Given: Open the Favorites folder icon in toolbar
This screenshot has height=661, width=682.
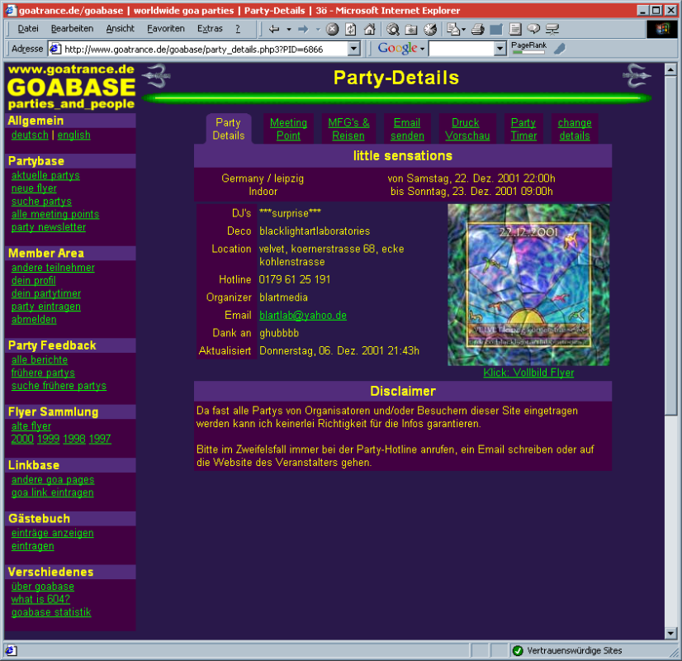Looking at the screenshot, I should click(411, 29).
